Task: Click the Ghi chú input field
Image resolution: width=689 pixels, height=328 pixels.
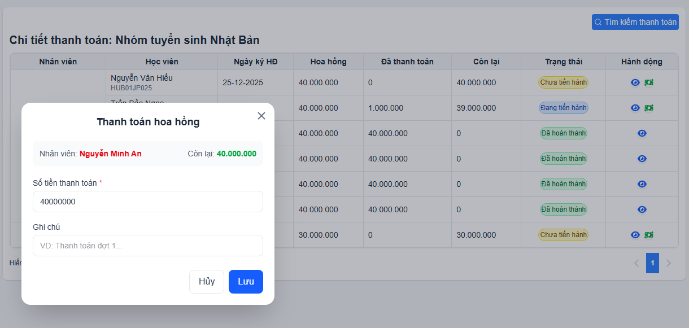Action: pyautogui.click(x=148, y=246)
